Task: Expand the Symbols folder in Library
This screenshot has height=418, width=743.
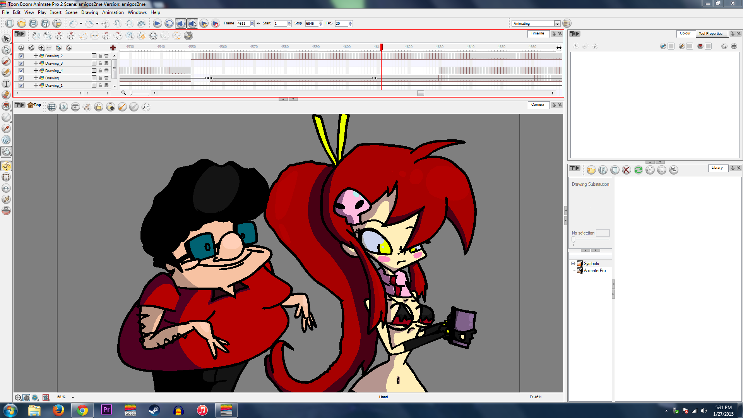Action: click(573, 264)
